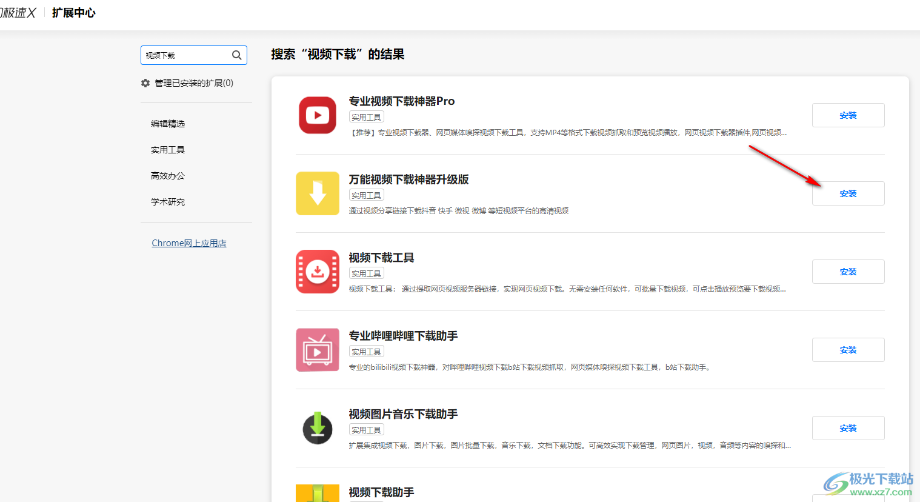
Task: Click the gear icon beside 管理已安装的扩展
Action: click(145, 83)
